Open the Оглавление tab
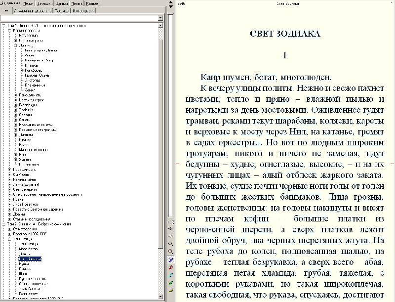This screenshot has height=302, width=395. click(x=10, y=3)
